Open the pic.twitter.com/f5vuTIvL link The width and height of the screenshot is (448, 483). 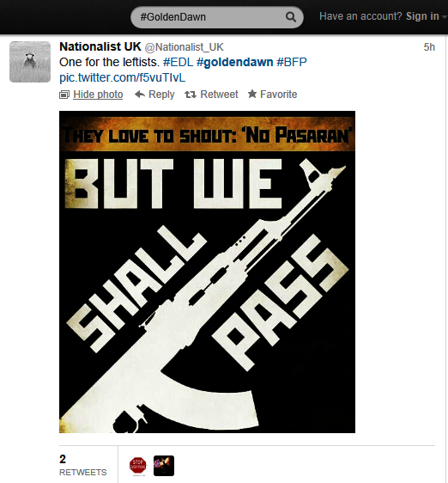point(122,77)
